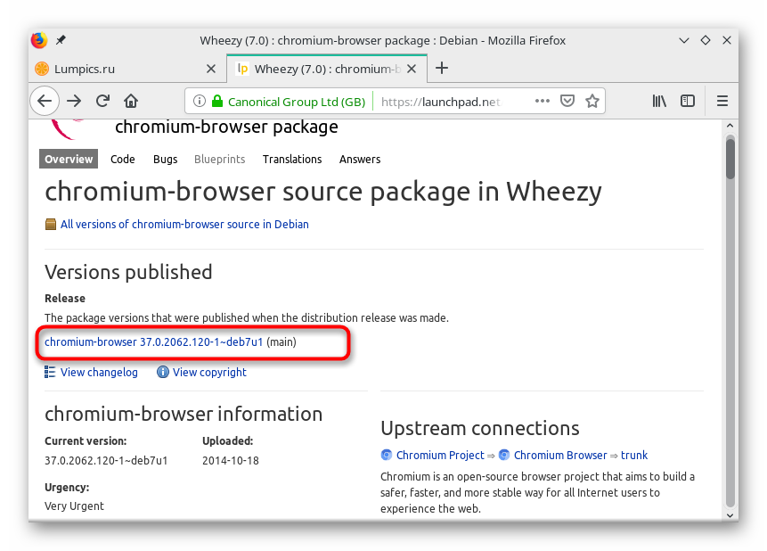Open the Code tab

(x=123, y=160)
